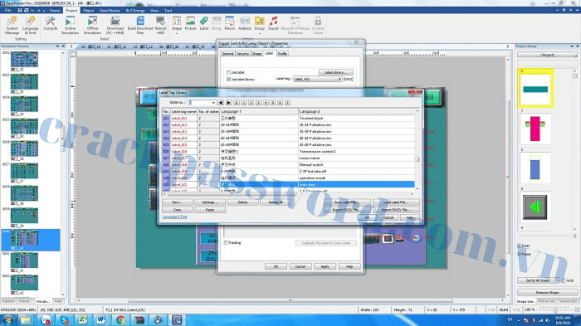
Task: Select green arrow shape thumbnail
Action: (x=535, y=207)
